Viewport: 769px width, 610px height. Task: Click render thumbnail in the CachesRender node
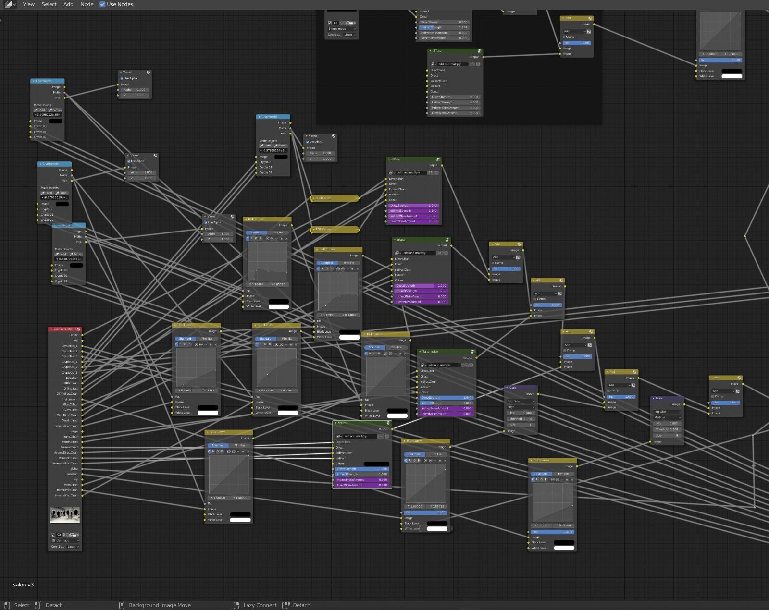tap(65, 515)
